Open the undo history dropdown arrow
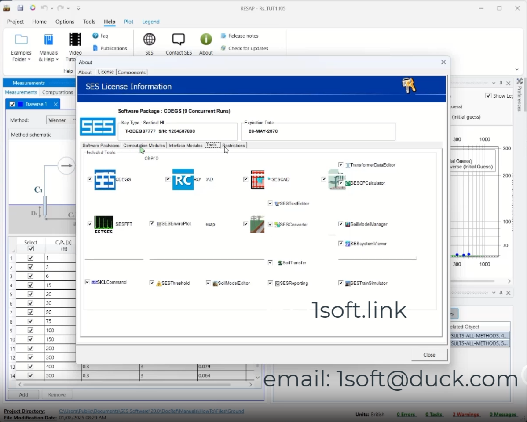 pyautogui.click(x=52, y=8)
